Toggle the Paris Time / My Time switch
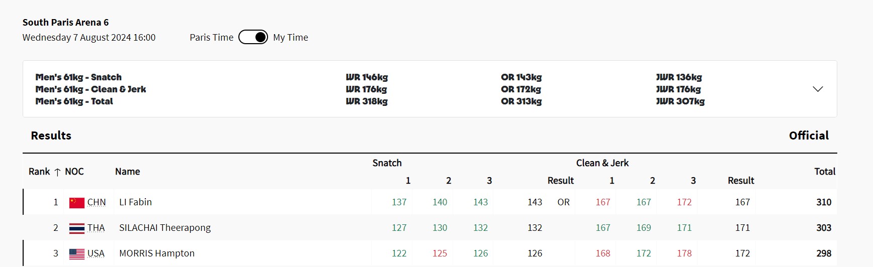Viewport: 873px width, 267px height. pos(253,37)
